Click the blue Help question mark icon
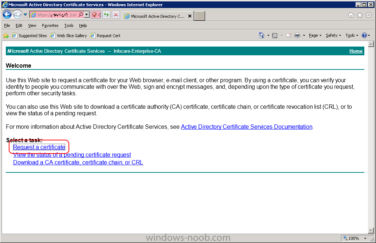This screenshot has width=376, height=243. 364,35
